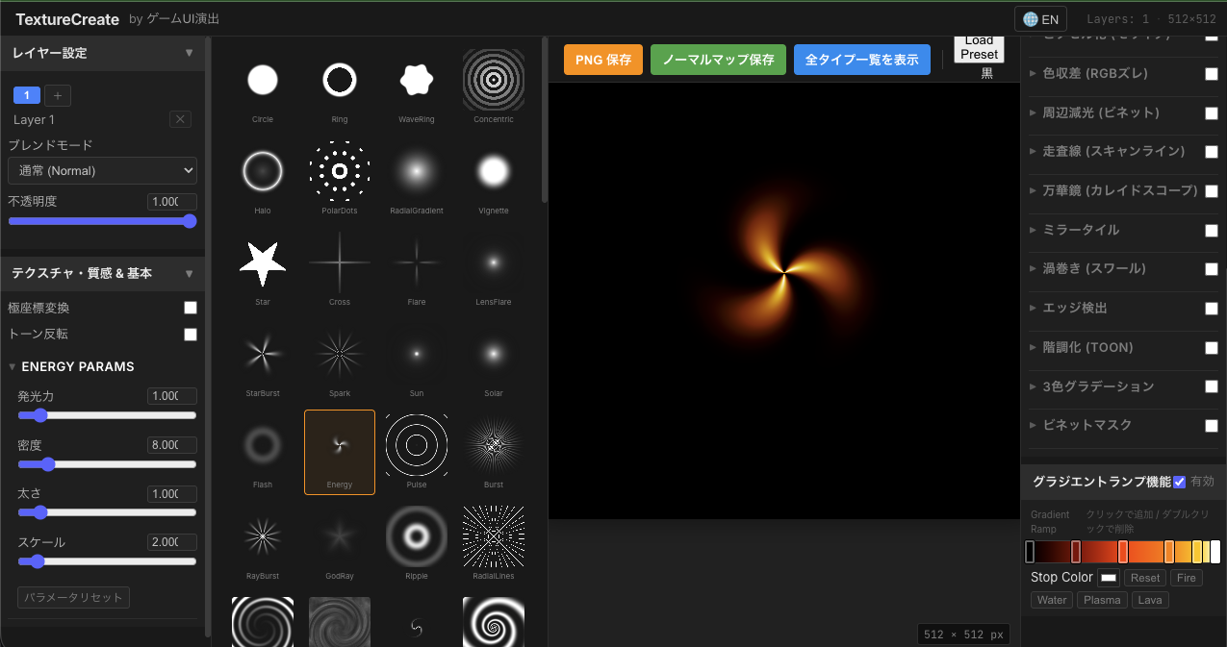
Task: Click the Stop Color swatch
Action: 1109,578
